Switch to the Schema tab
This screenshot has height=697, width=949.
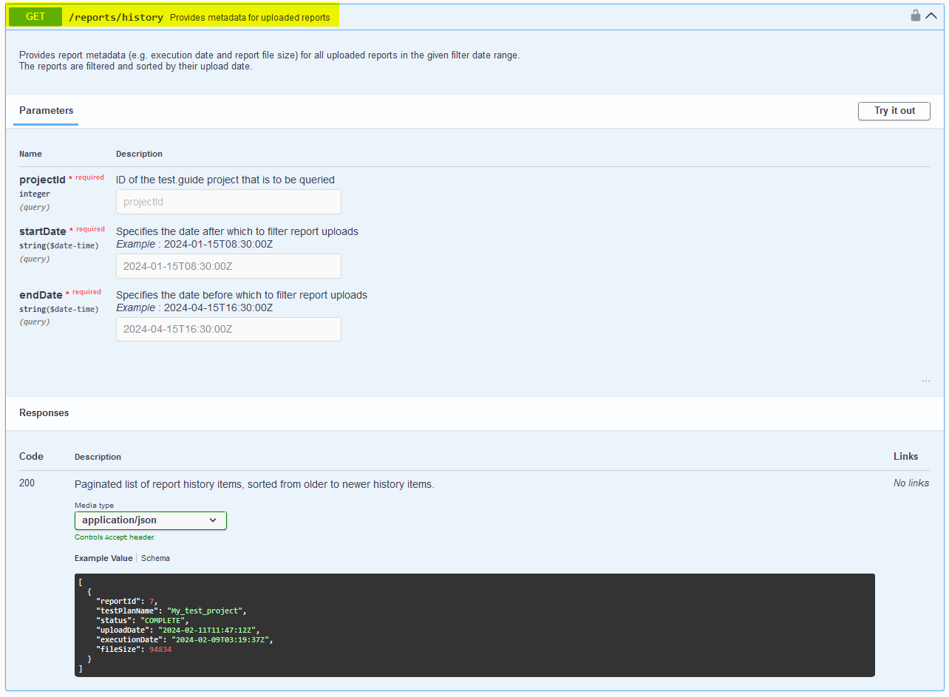click(155, 558)
